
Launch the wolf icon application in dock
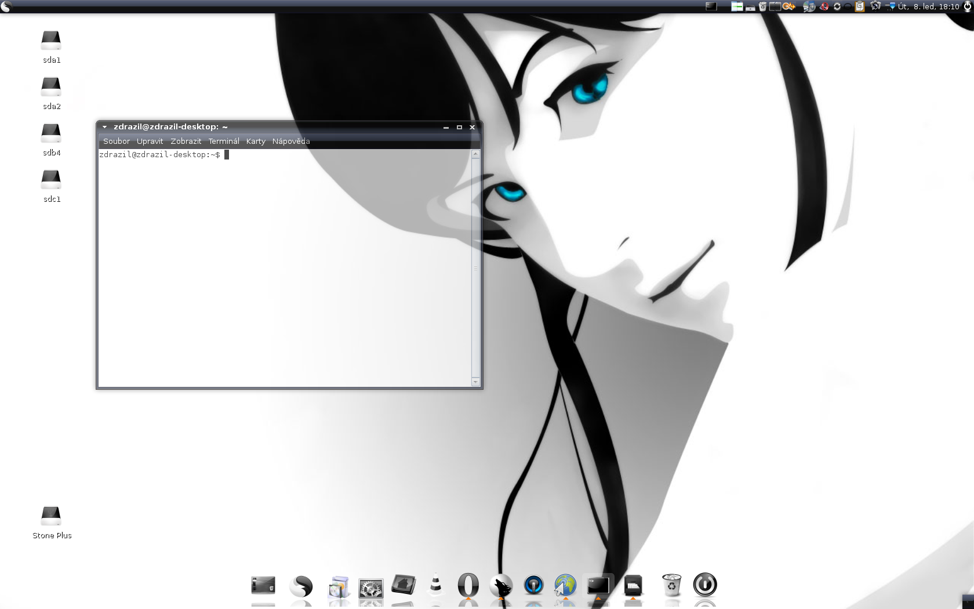501,586
